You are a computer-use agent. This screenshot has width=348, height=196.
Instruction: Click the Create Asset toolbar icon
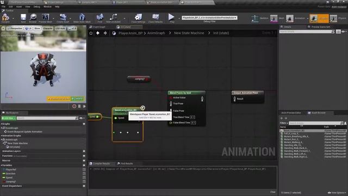[x=63, y=17]
